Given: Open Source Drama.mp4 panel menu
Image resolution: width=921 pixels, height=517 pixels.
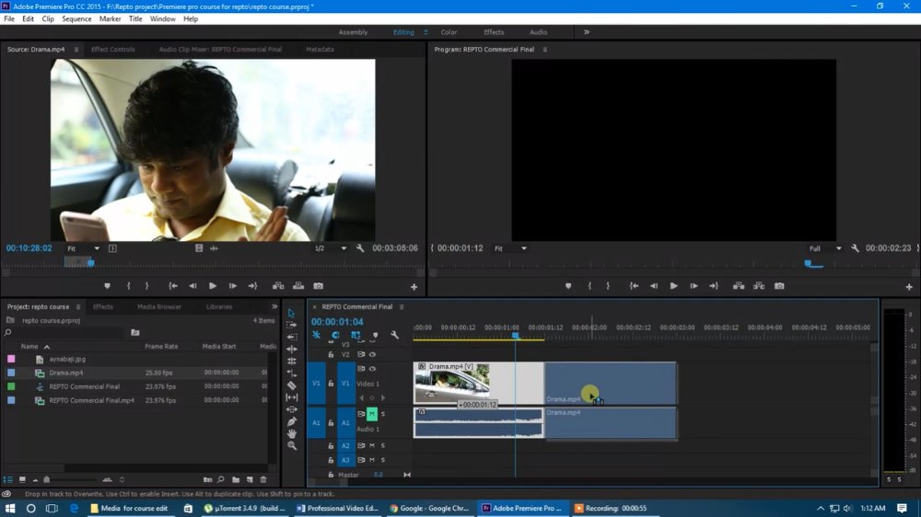Looking at the screenshot, I should [76, 50].
